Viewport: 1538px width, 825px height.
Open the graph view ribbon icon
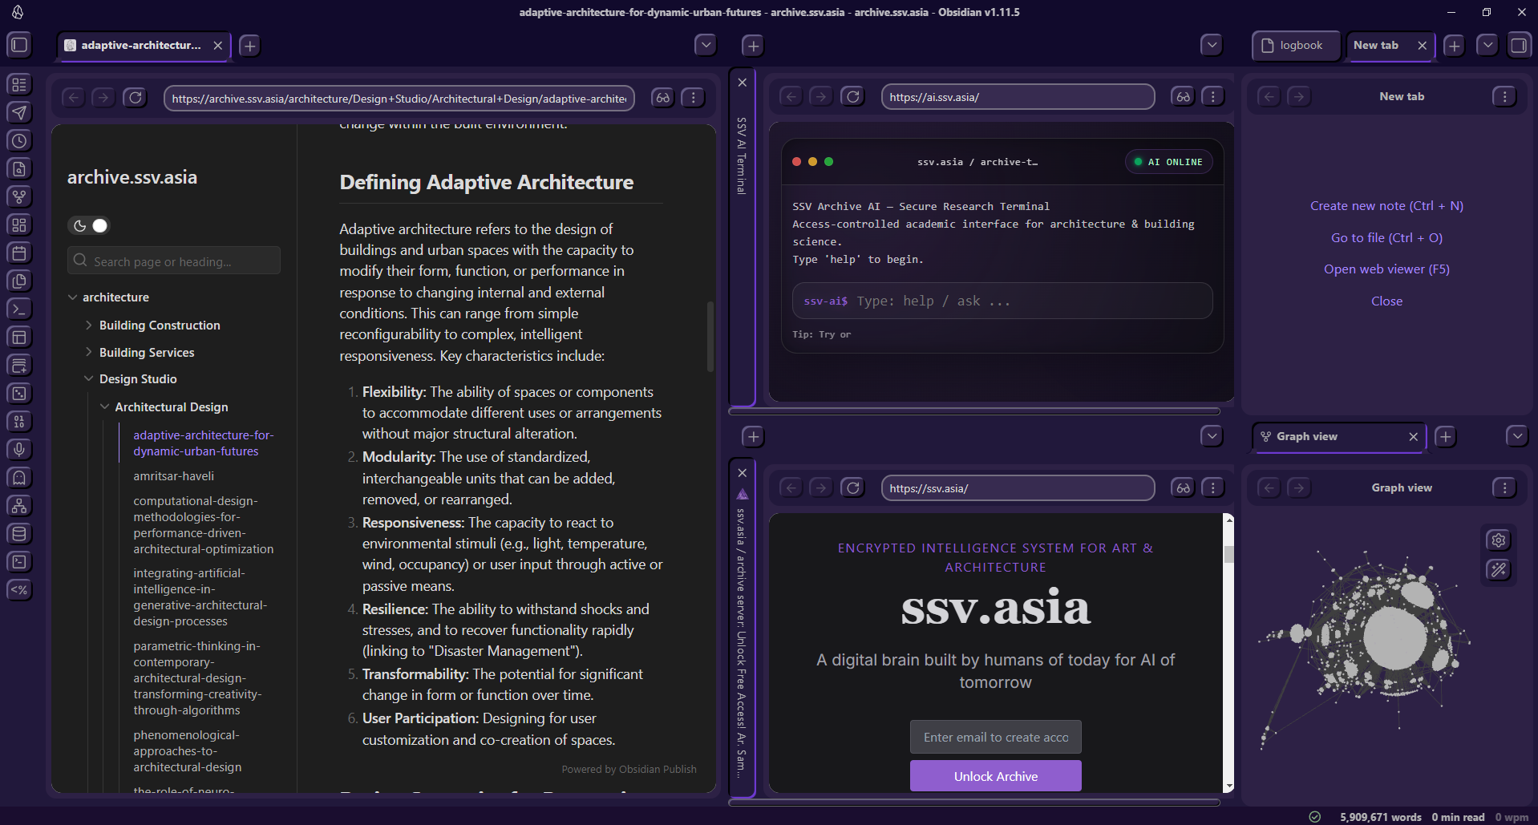pyautogui.click(x=19, y=196)
